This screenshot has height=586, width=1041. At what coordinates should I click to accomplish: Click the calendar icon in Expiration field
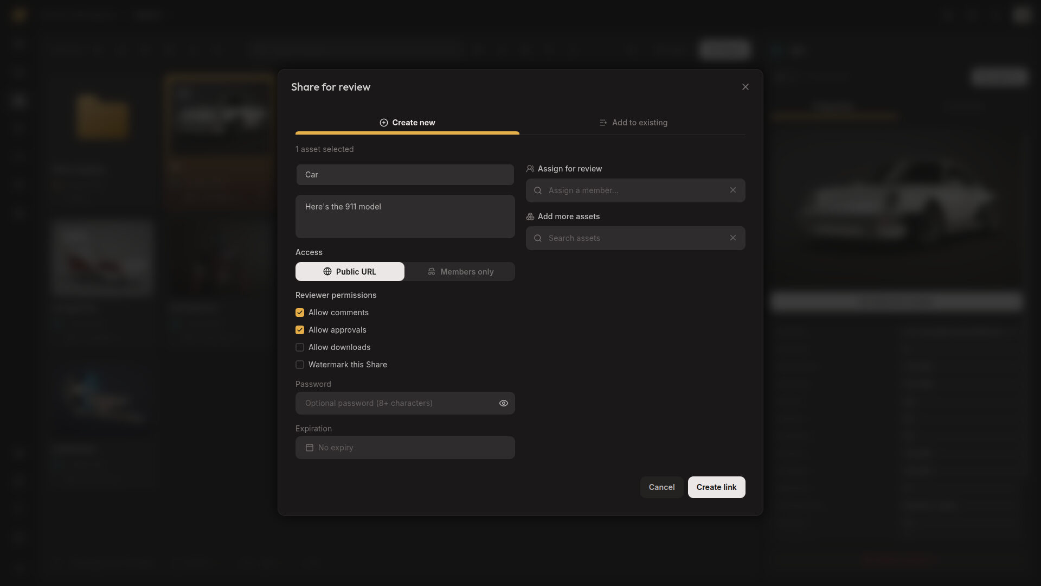click(x=310, y=448)
